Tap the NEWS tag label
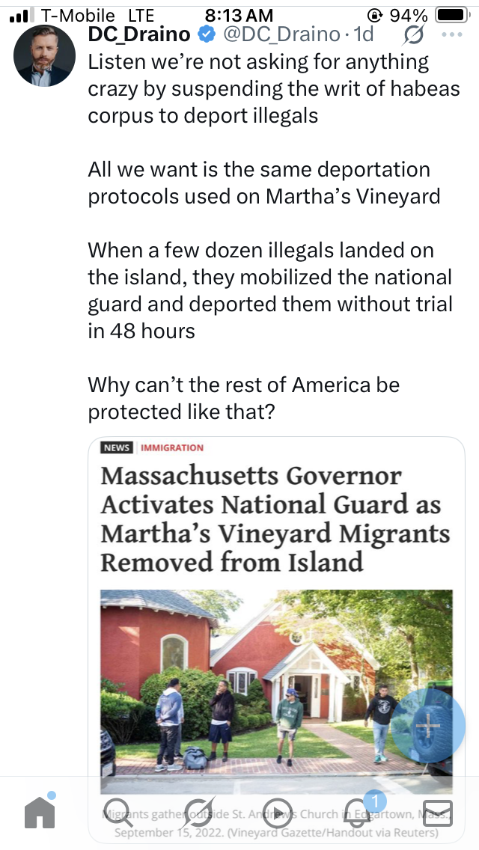479x850 pixels. tap(116, 447)
